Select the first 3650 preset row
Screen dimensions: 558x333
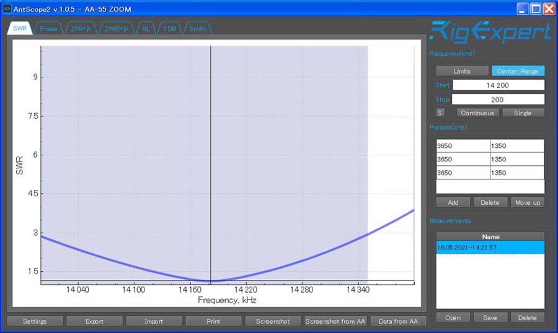point(463,146)
